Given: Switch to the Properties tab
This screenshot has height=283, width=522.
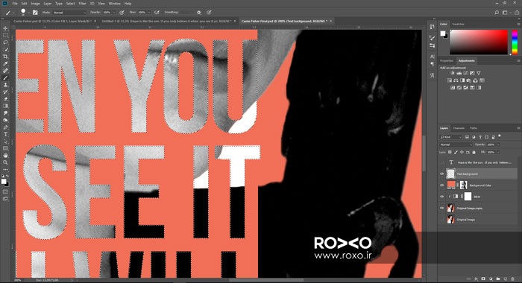Looking at the screenshot, I should [447, 60].
